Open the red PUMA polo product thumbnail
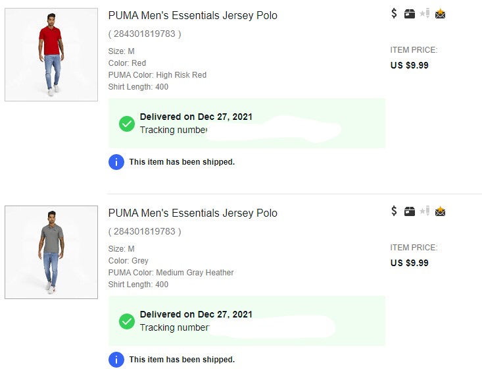 [x=51, y=55]
